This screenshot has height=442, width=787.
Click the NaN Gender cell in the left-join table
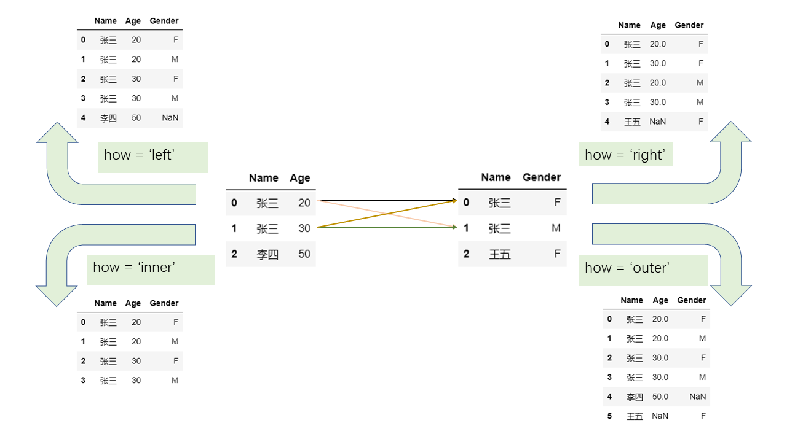click(170, 118)
